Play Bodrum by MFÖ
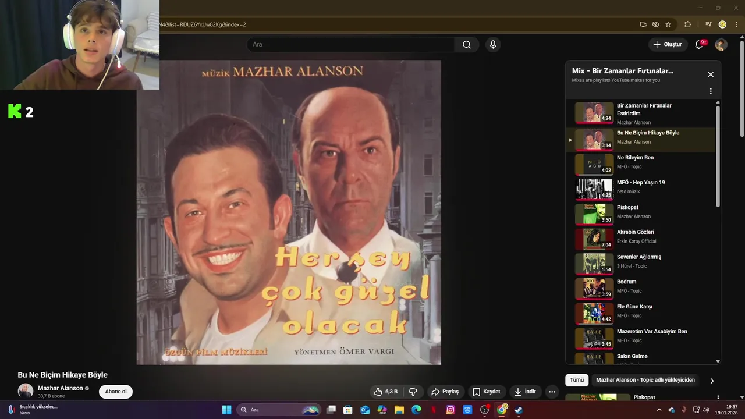 (x=640, y=289)
